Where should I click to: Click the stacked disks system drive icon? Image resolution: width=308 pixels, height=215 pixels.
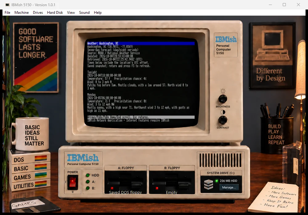click(x=209, y=184)
